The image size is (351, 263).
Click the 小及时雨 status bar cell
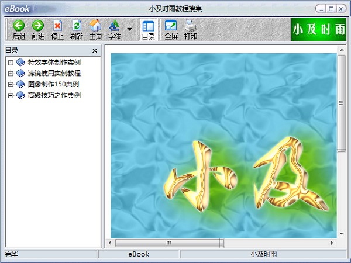coord(263,254)
